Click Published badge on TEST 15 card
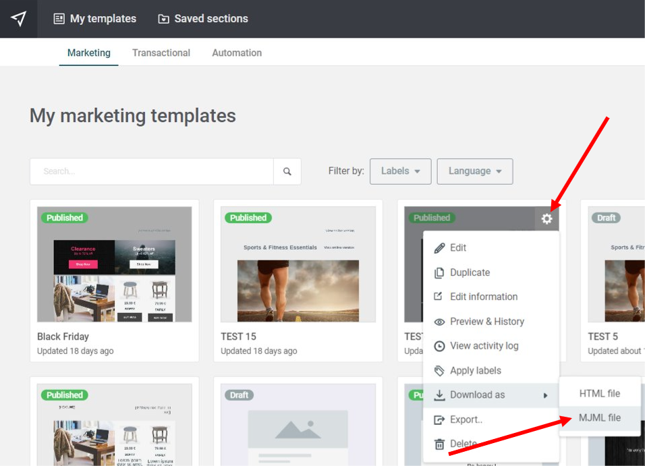The width and height of the screenshot is (645, 466). point(248,218)
